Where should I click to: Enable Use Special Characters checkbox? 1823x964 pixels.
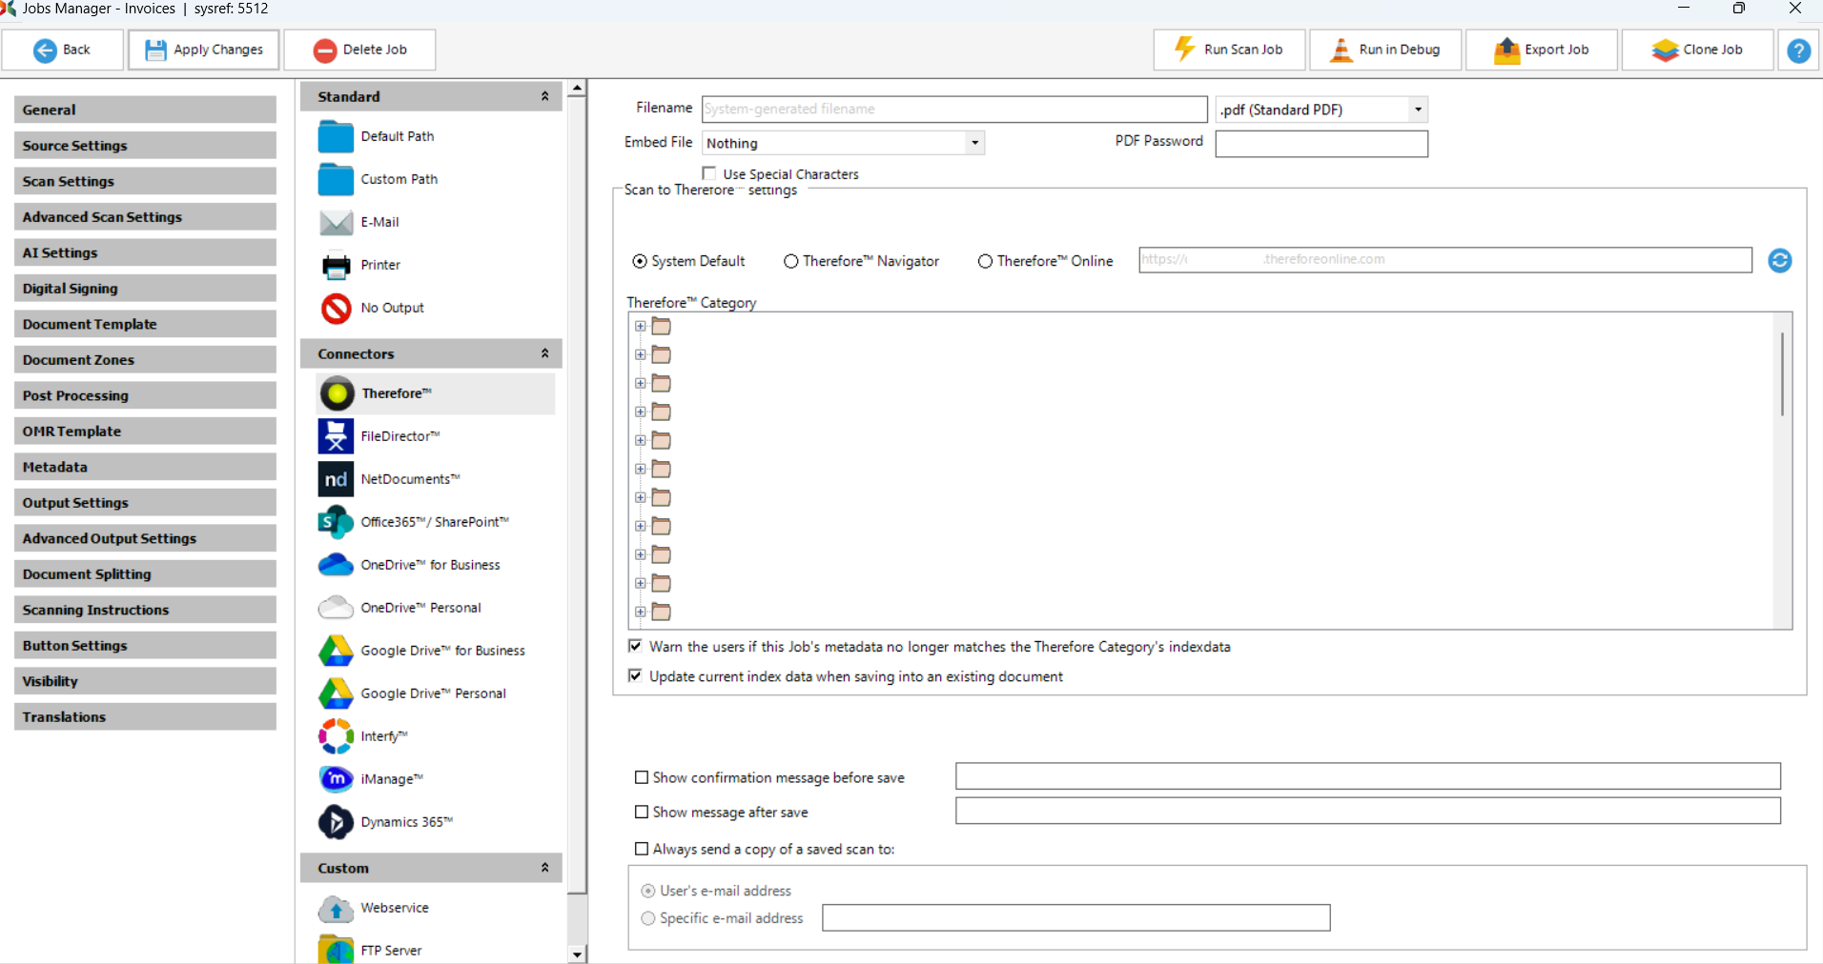709,173
